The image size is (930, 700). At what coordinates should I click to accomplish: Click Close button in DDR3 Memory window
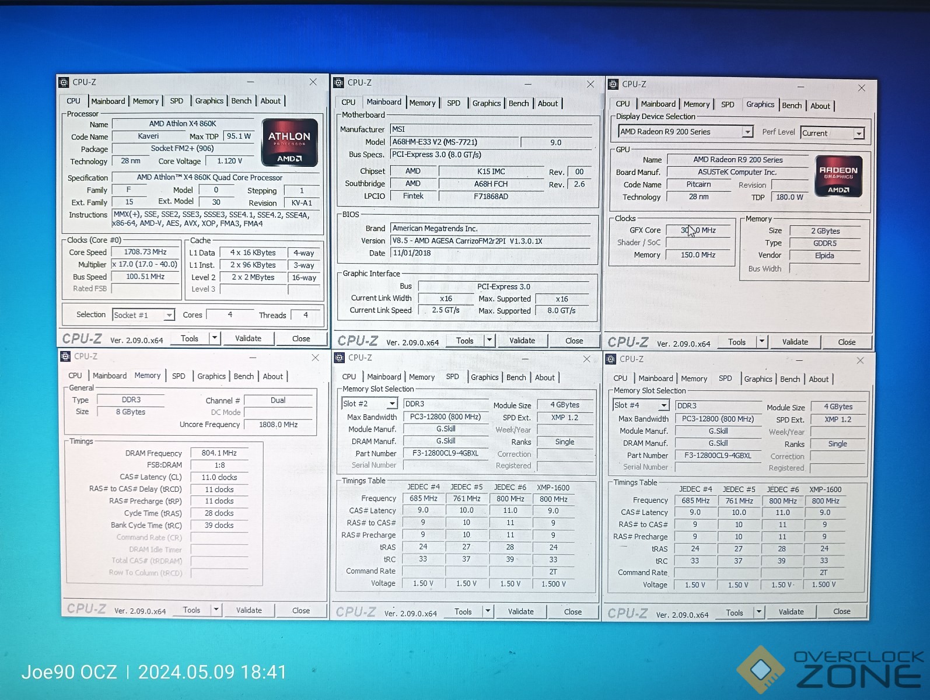pos(301,611)
